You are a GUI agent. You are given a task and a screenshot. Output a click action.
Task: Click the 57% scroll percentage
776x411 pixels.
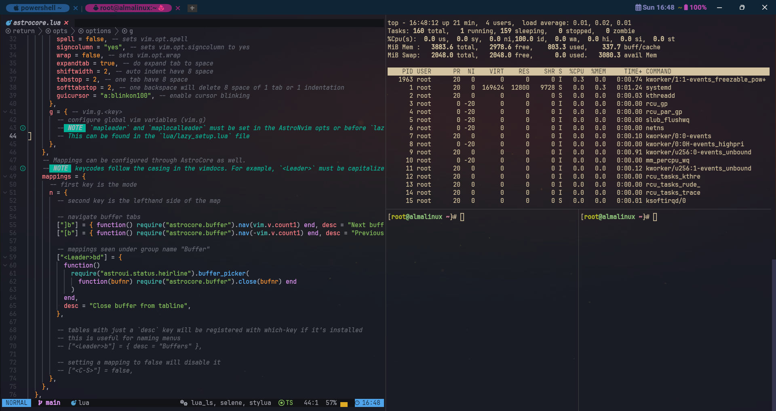pyautogui.click(x=331, y=403)
